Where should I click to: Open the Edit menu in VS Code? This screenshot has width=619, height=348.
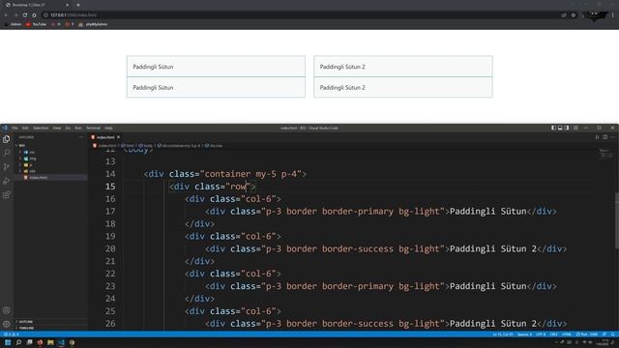pos(25,128)
